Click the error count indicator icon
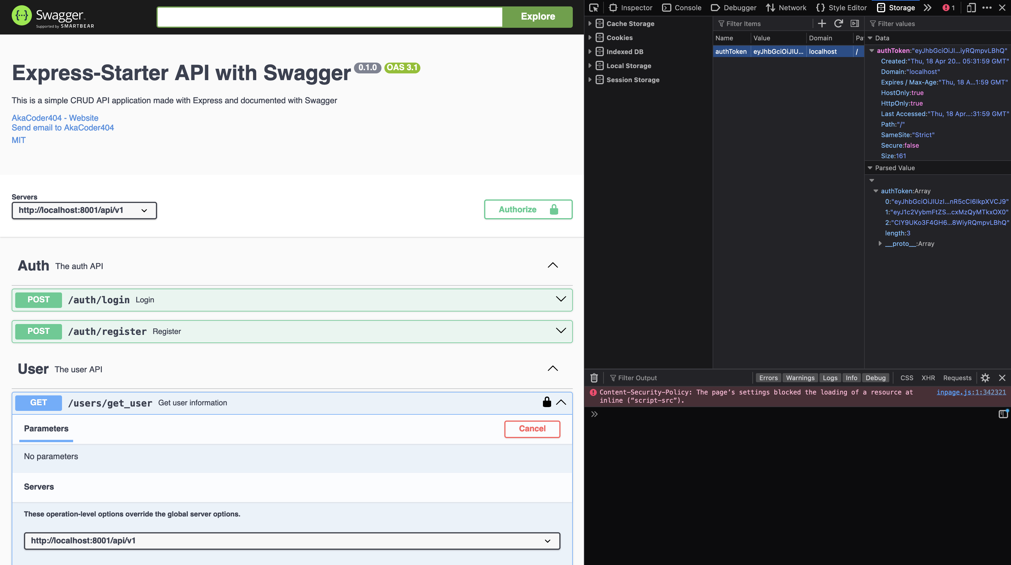Screen dimensions: 1011x565 coord(949,7)
